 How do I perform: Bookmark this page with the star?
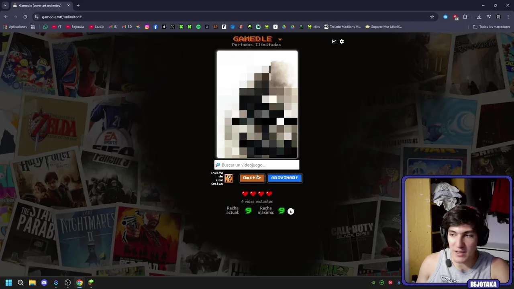tap(432, 17)
